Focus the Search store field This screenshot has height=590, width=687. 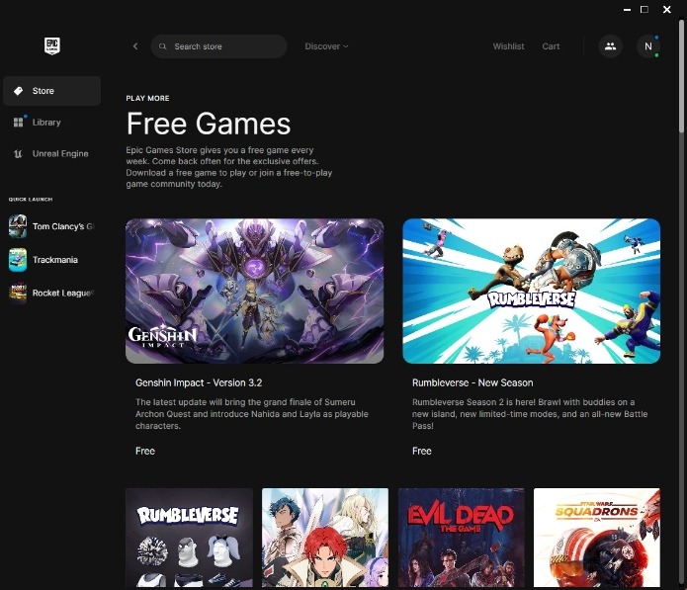coord(218,46)
